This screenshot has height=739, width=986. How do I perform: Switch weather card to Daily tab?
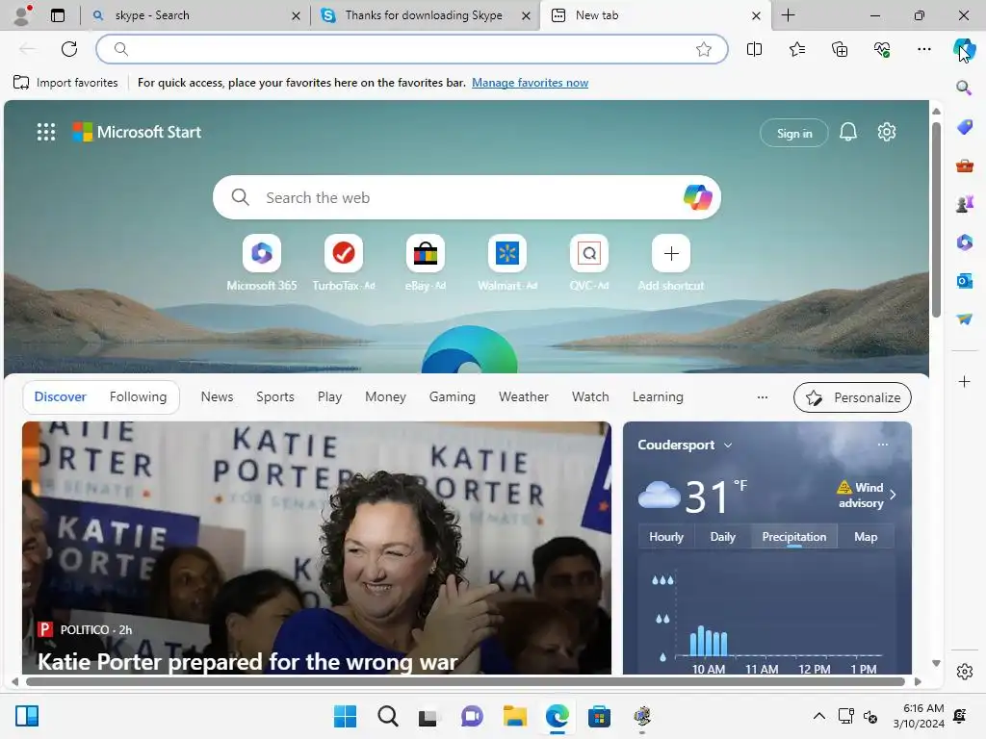[x=722, y=537]
